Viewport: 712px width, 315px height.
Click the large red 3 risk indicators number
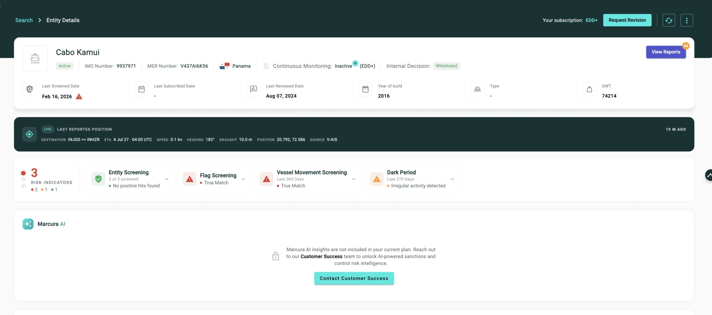(34, 173)
